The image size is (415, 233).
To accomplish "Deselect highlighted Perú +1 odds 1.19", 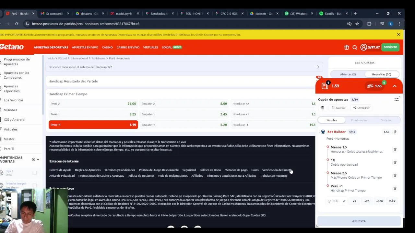I will pos(93,125).
